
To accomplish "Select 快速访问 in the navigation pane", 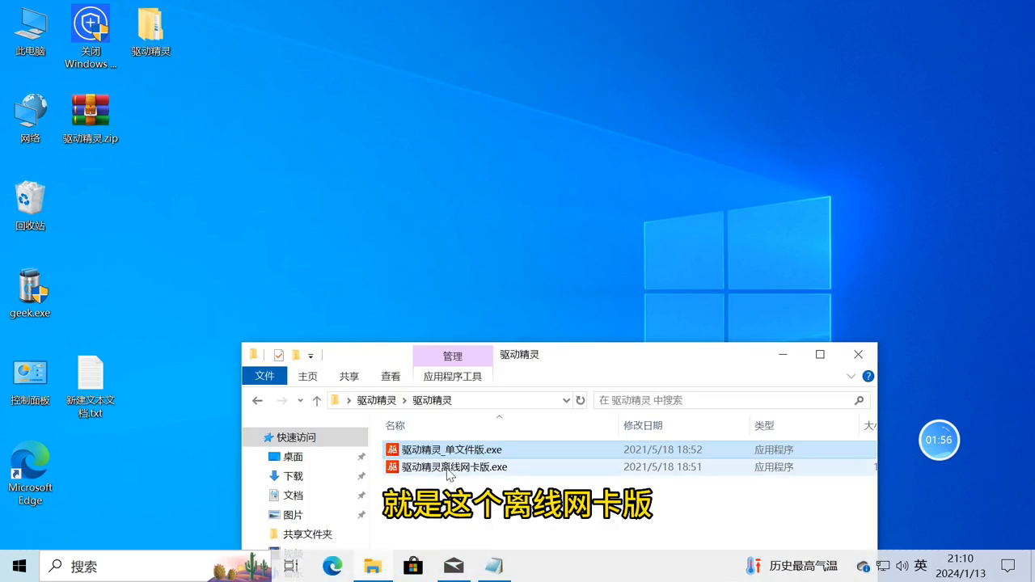I will [x=296, y=437].
